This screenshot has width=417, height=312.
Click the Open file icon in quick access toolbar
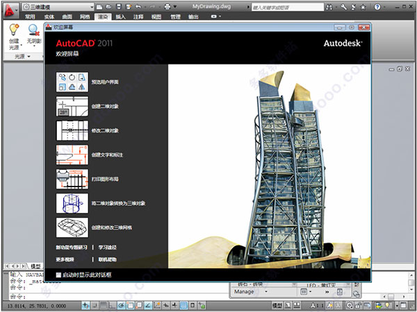coord(109,7)
